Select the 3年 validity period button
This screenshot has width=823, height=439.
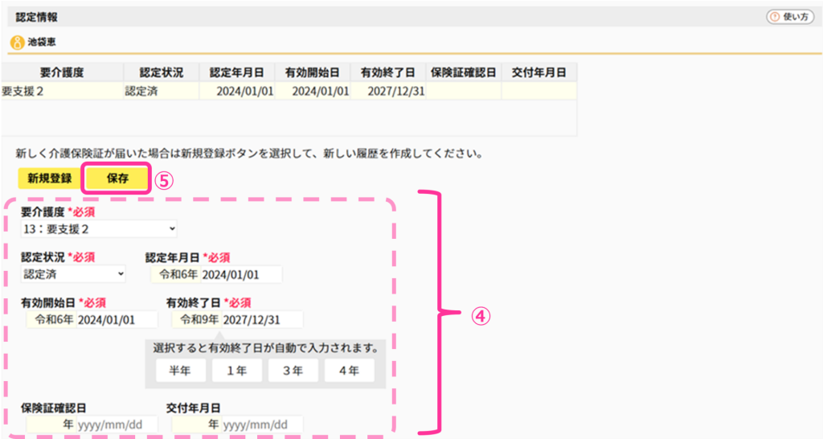[x=293, y=371]
